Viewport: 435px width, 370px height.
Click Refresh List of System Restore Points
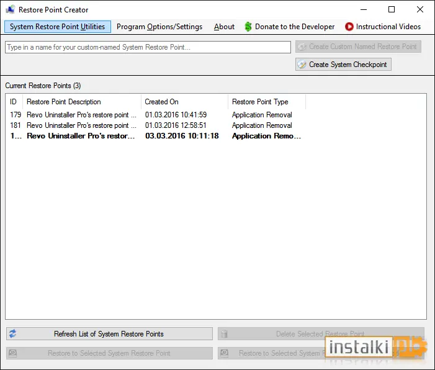[110, 333]
